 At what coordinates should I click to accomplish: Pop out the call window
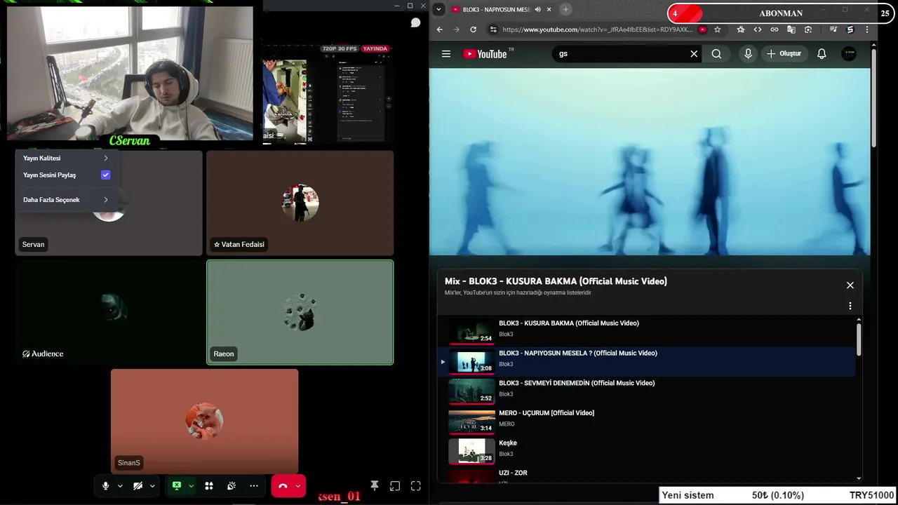pos(395,486)
